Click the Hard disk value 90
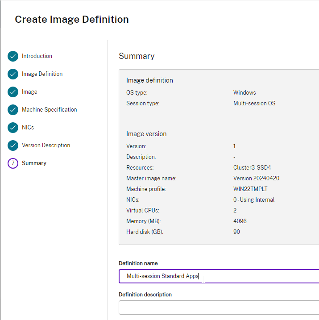This screenshot has width=319, height=320. click(236, 232)
